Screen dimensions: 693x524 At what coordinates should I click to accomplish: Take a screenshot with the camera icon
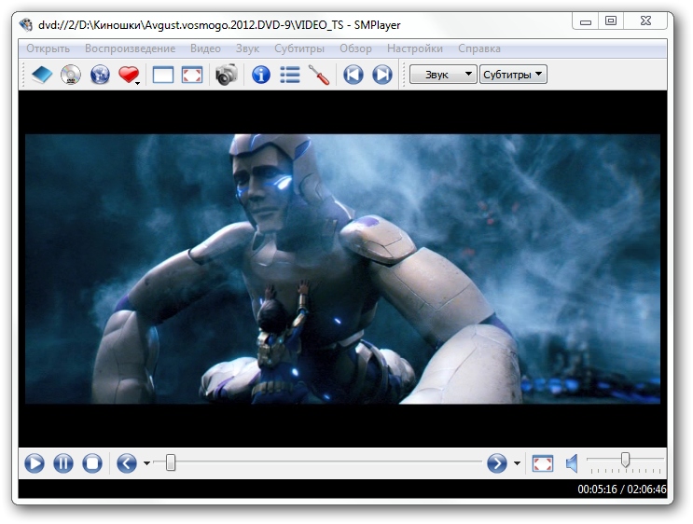pos(226,76)
